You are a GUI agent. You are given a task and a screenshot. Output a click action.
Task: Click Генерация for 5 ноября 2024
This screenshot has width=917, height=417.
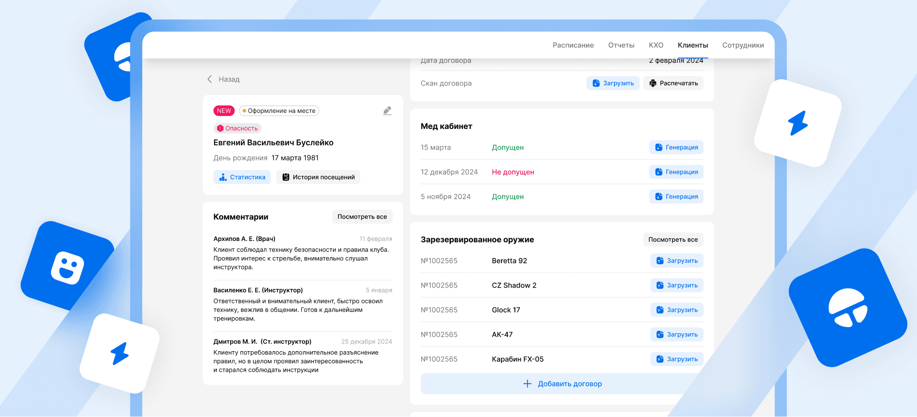676,197
